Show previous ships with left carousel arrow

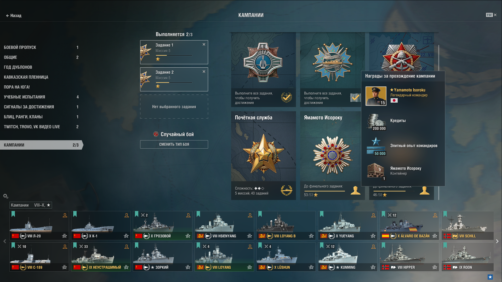point(4,241)
